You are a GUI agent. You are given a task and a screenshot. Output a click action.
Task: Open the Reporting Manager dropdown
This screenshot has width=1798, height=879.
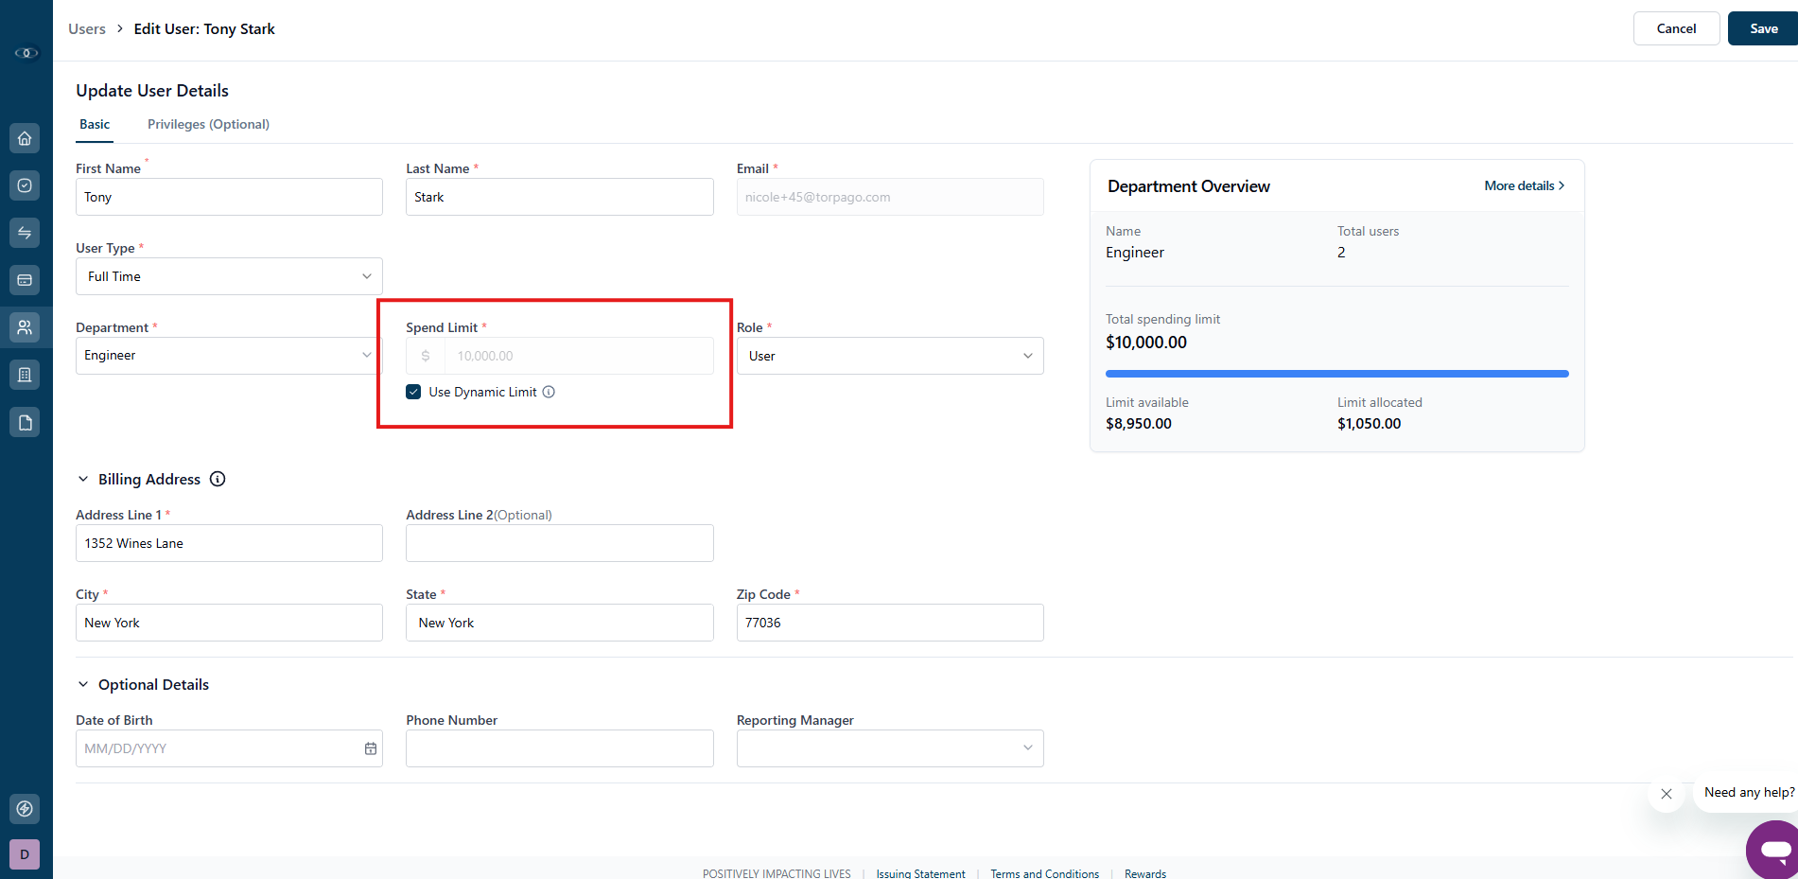(x=890, y=748)
